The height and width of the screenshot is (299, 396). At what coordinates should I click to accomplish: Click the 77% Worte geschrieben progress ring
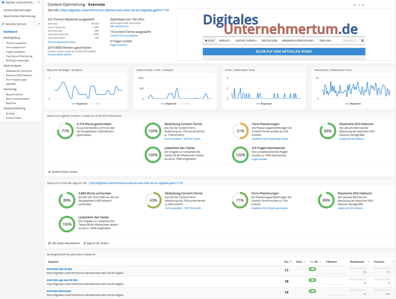(65, 131)
